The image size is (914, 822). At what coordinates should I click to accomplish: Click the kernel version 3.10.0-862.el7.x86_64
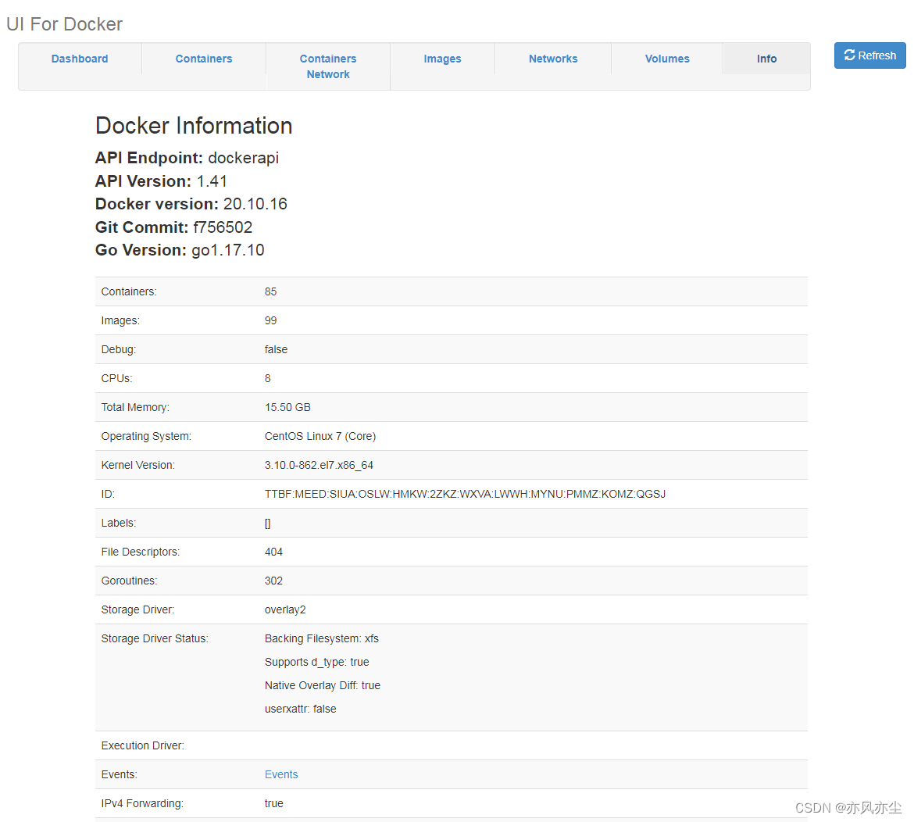point(319,465)
